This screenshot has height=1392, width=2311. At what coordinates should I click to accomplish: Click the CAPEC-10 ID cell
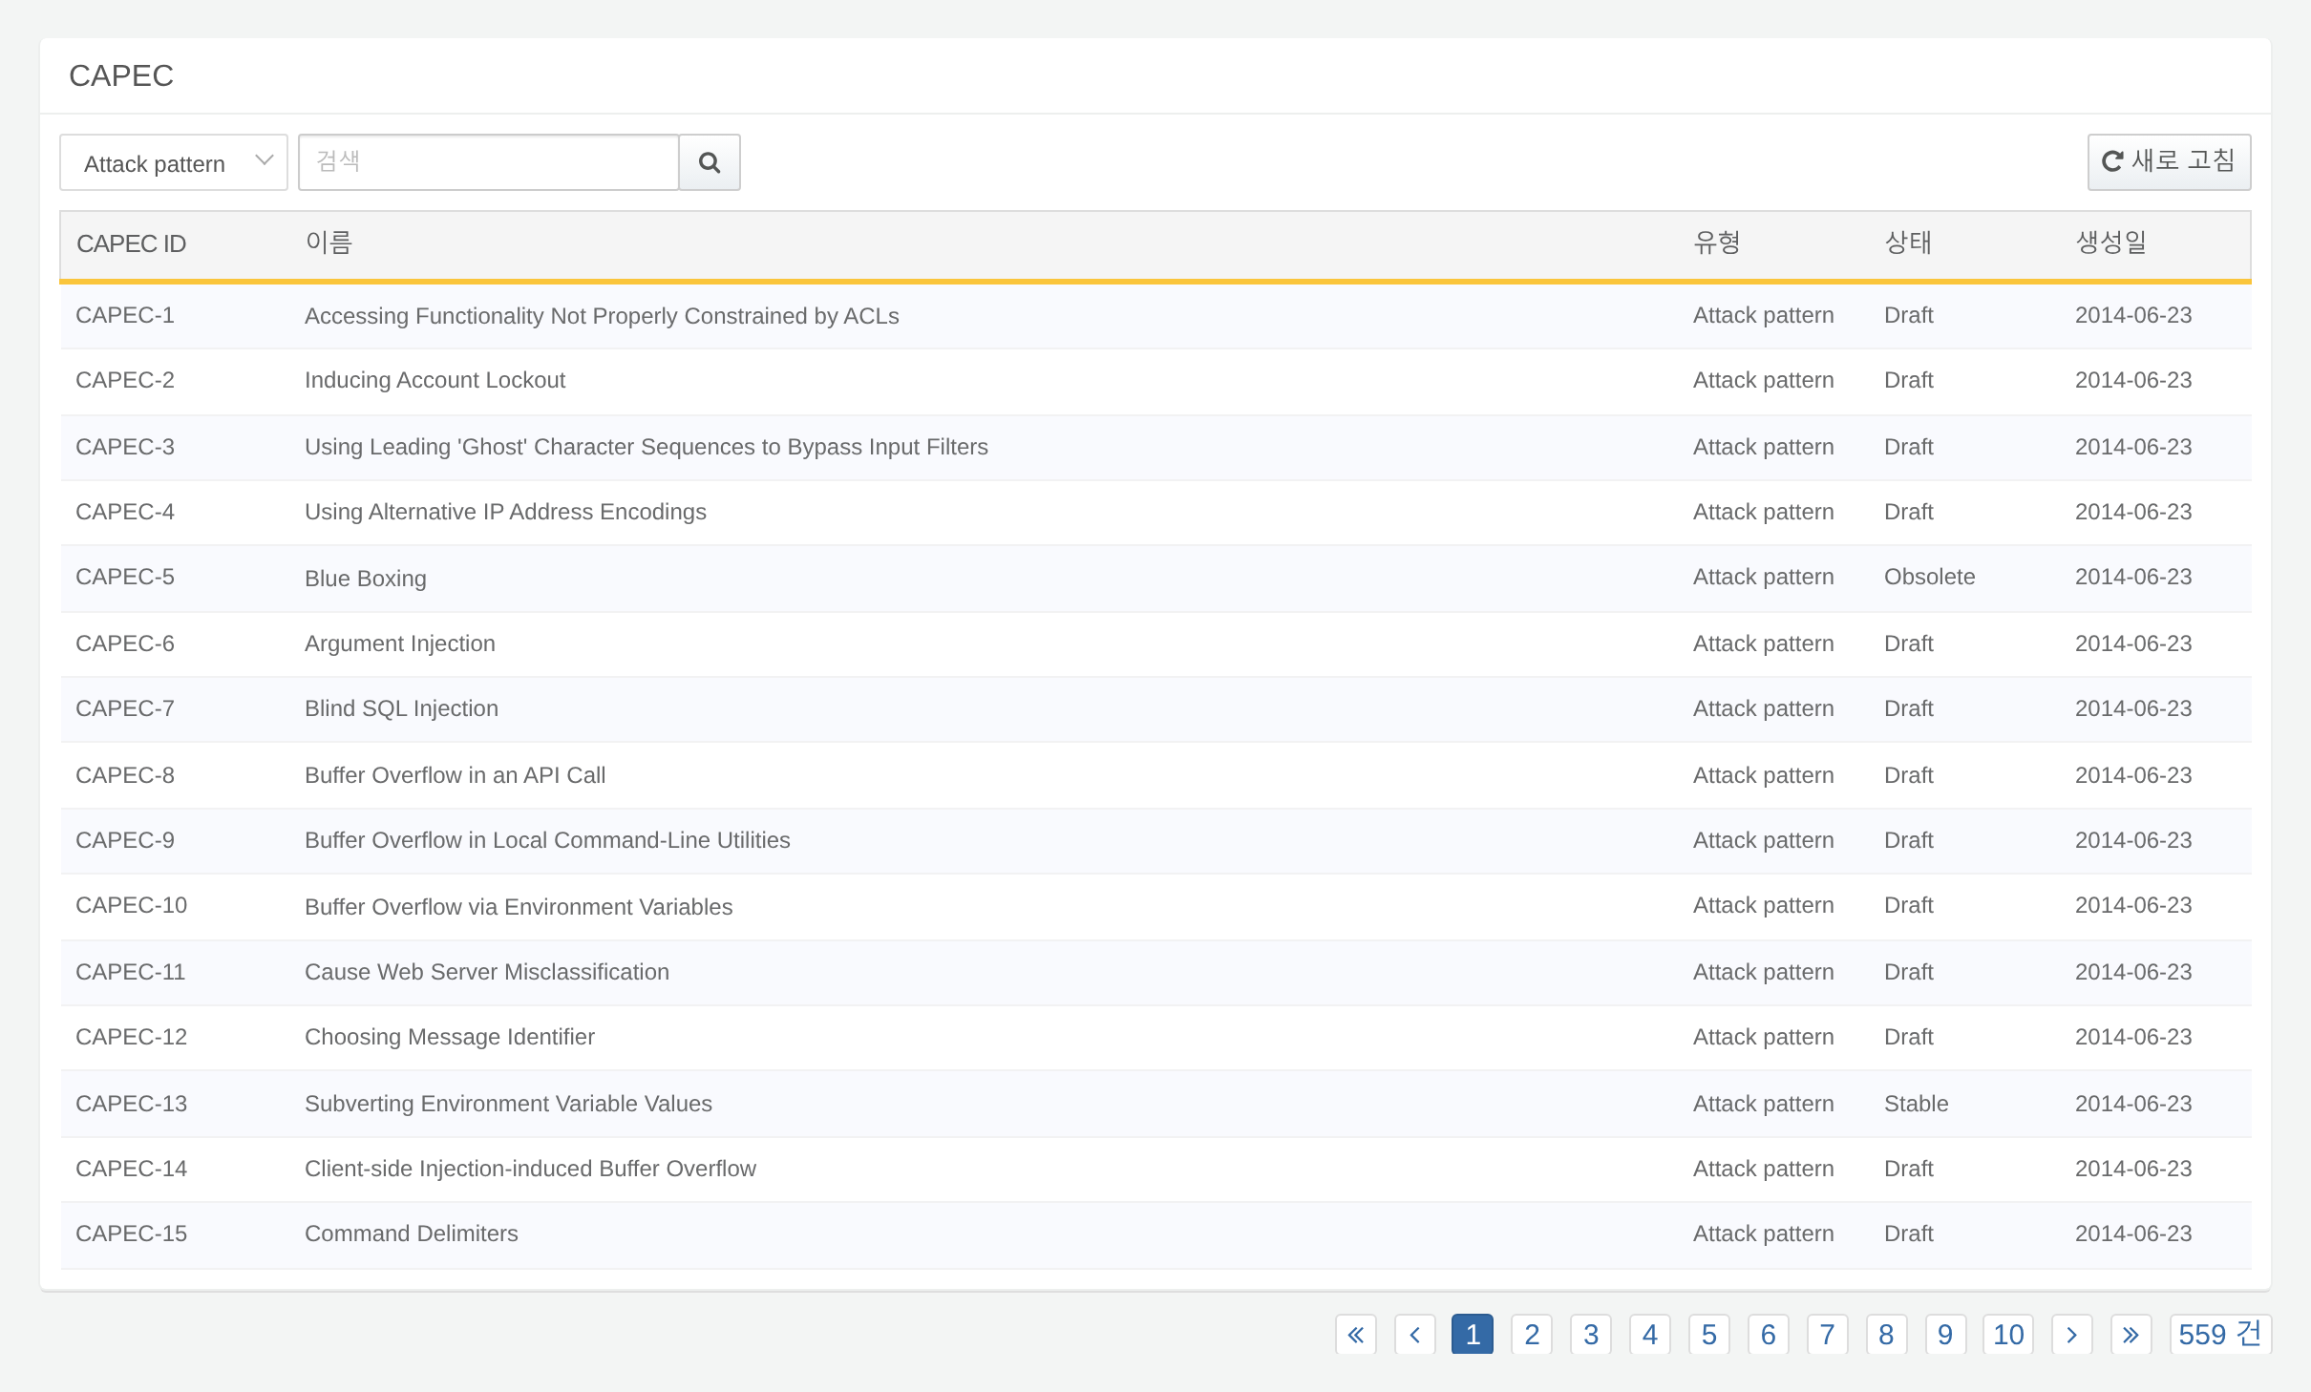[x=132, y=905]
